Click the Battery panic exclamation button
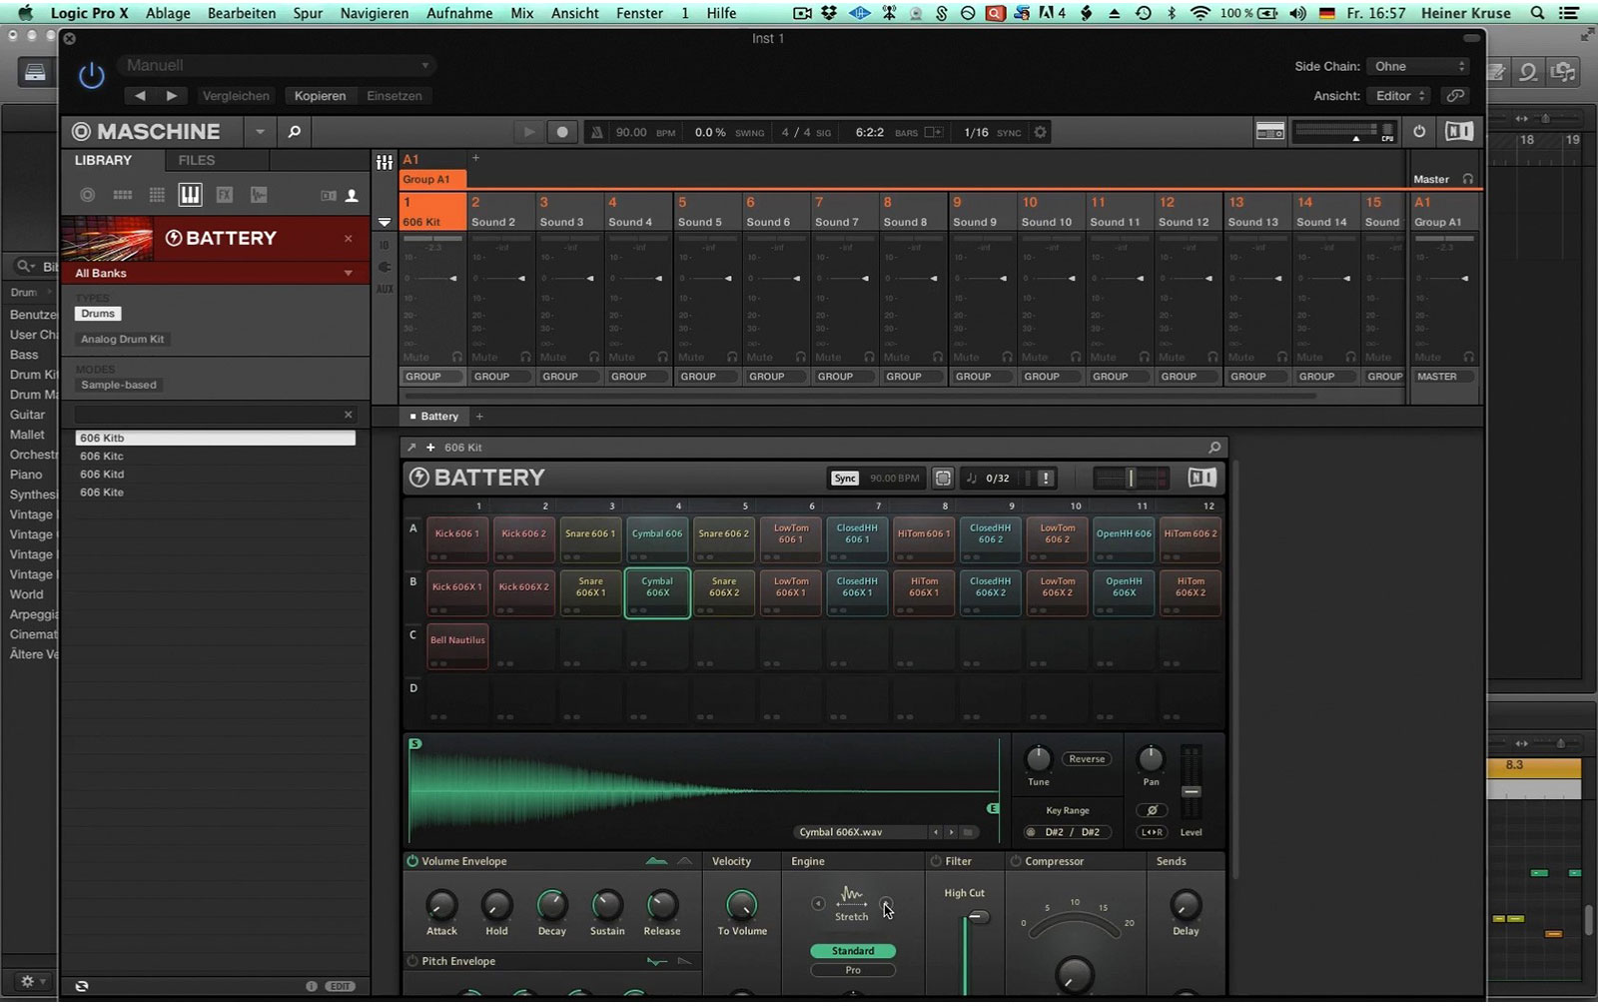 point(1046,479)
